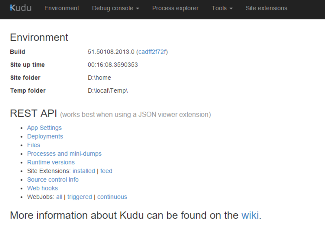
Task: Expand the Debug console dropdown menu
Action: (115, 8)
